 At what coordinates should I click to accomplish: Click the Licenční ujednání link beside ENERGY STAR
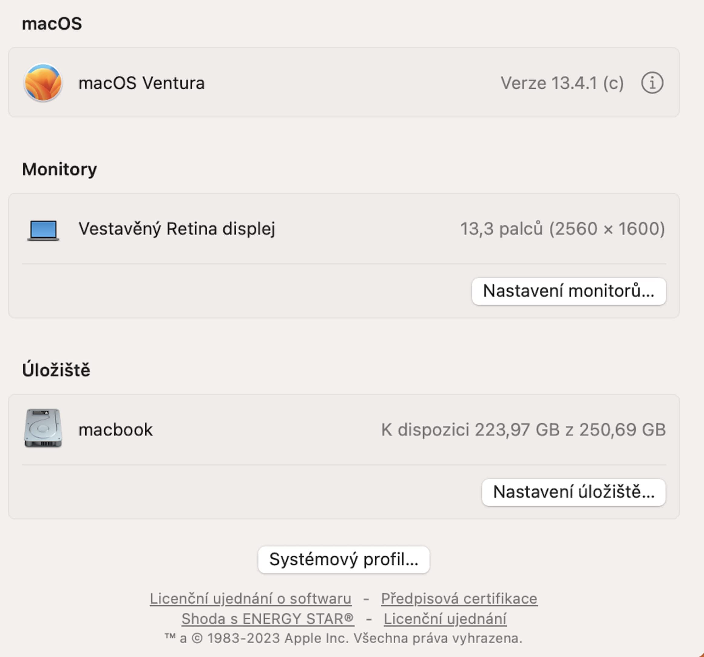[445, 619]
